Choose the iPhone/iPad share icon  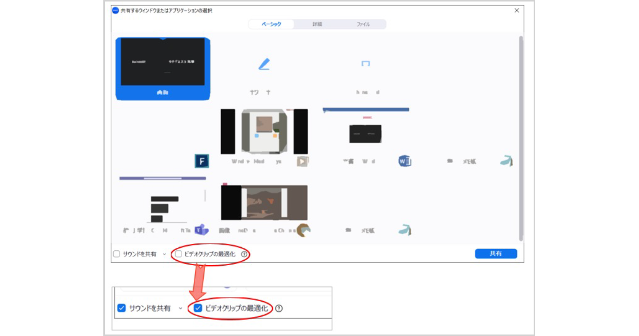coord(365,64)
